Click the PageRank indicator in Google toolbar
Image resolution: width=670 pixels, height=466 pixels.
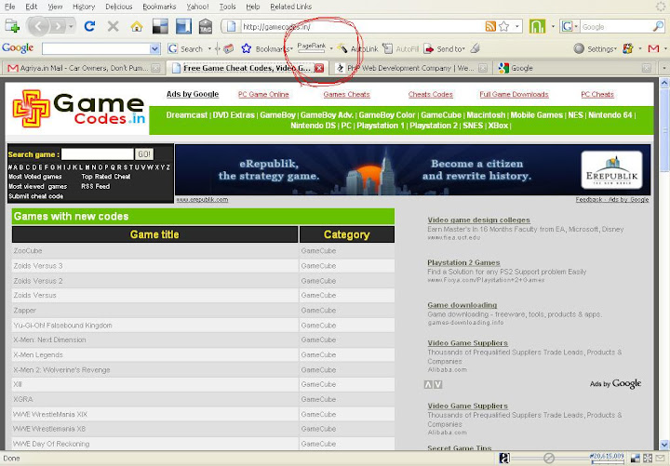click(311, 47)
